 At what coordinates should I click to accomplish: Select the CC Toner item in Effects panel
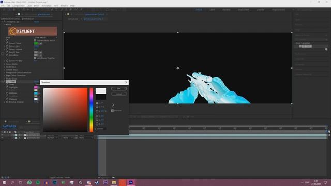(x=307, y=46)
